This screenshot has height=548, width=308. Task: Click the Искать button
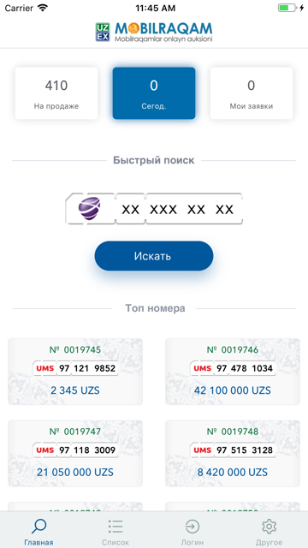tap(154, 256)
